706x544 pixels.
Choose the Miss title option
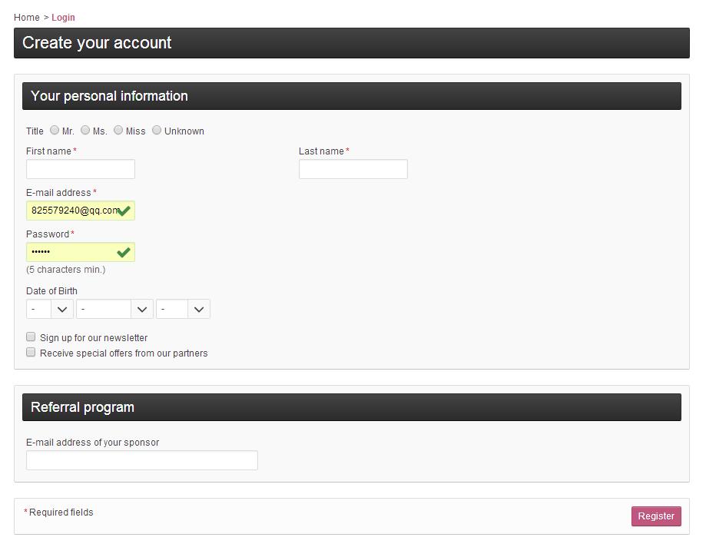[x=118, y=131]
